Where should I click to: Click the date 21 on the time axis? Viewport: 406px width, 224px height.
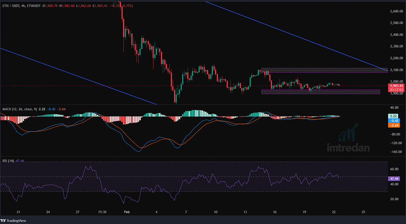[x=18, y=212]
